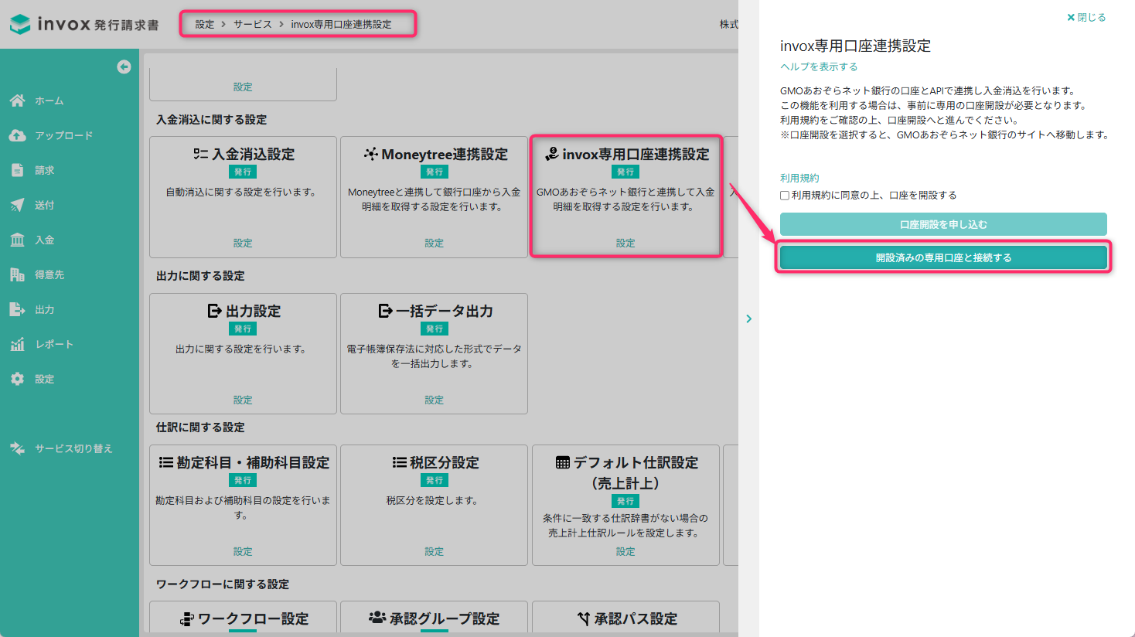Open the Moneytree連携設定 card

[x=434, y=197]
